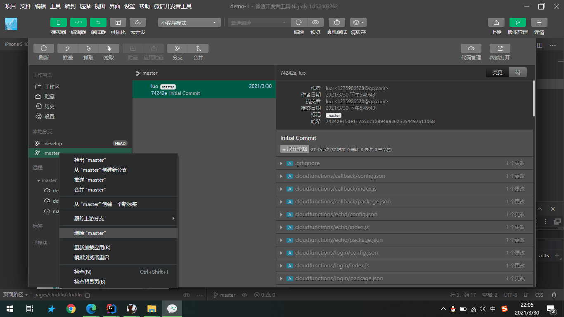Click the 推送 push icon
The width and height of the screenshot is (564, 317).
[x=68, y=48]
